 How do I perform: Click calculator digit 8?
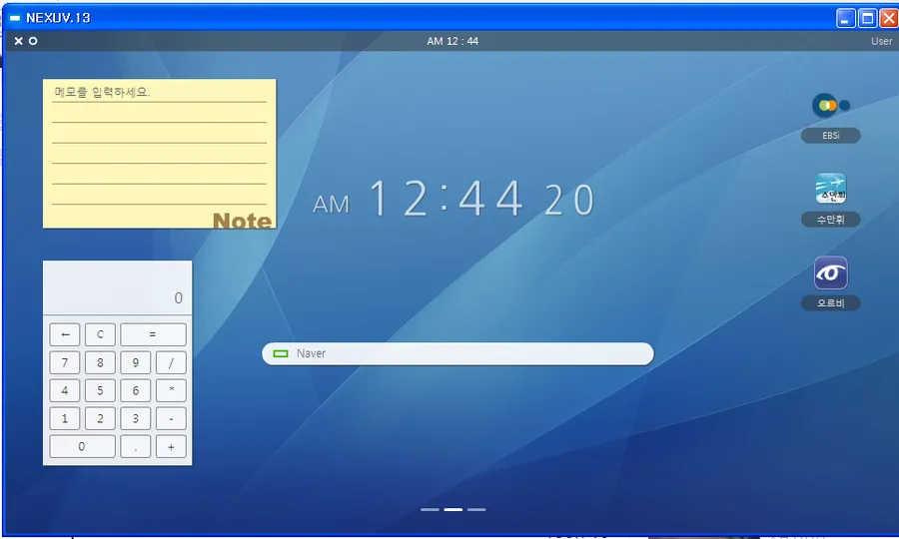point(100,362)
